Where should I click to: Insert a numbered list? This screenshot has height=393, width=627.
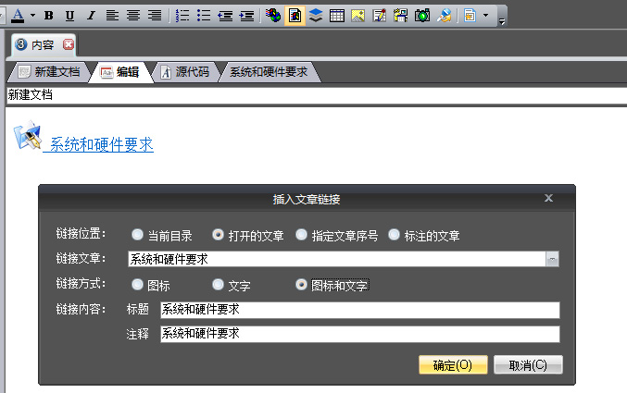(182, 16)
